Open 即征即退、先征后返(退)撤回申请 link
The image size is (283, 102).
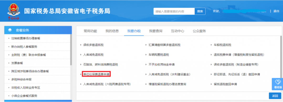coord(237,74)
